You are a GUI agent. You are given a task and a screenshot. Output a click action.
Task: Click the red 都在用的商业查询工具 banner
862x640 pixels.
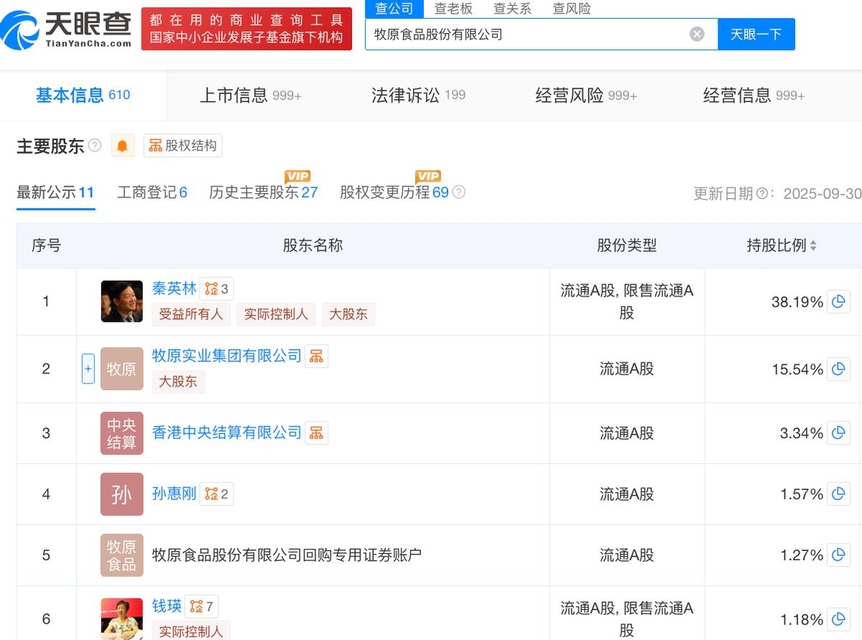[x=246, y=29]
